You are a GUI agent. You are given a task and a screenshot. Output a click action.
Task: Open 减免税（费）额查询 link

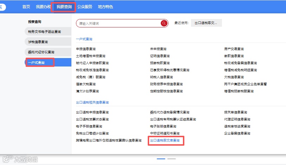click(91, 77)
